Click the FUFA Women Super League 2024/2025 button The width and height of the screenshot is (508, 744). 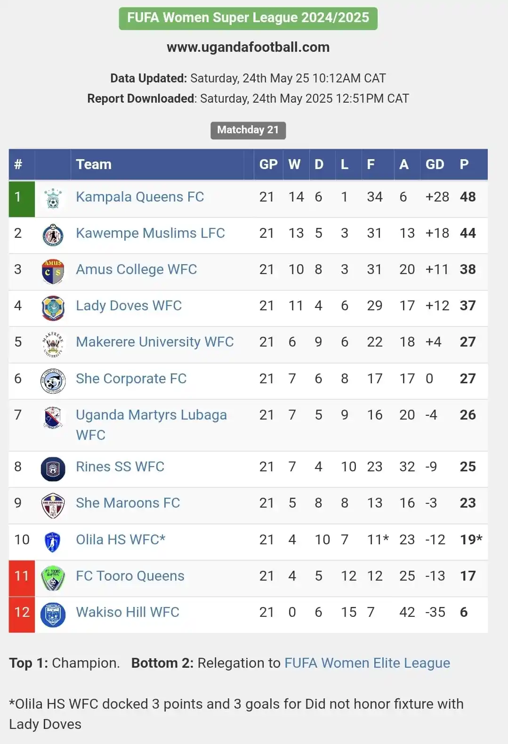click(248, 18)
